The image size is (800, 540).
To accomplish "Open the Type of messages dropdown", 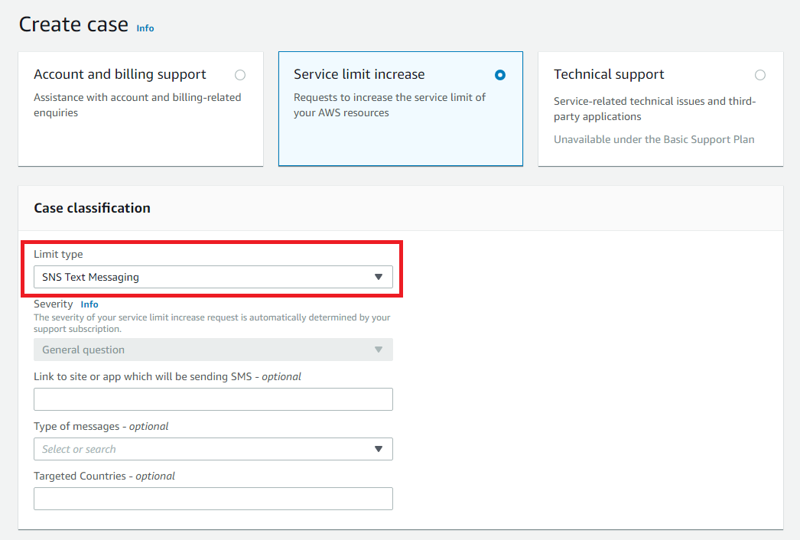I will (x=213, y=449).
